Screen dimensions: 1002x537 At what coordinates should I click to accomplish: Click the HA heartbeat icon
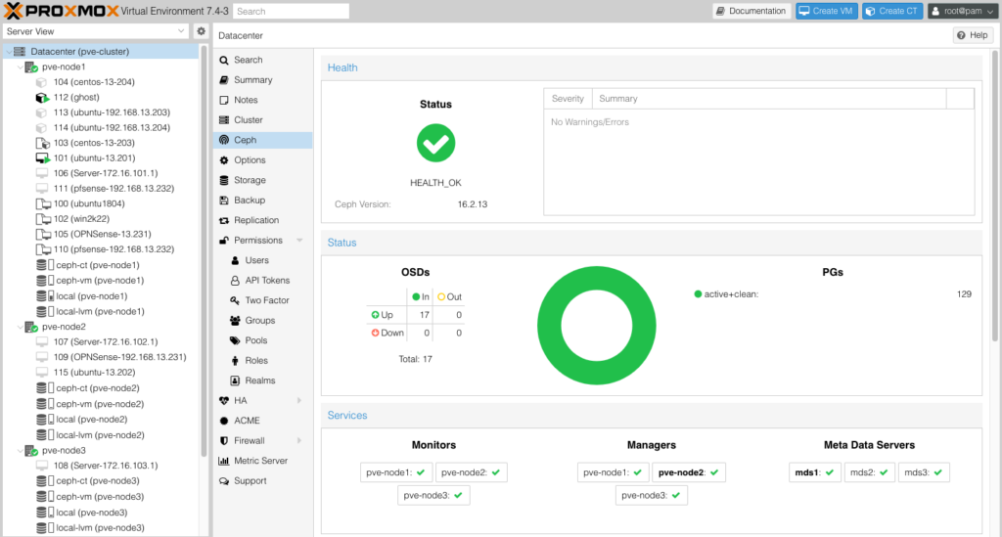(x=224, y=400)
